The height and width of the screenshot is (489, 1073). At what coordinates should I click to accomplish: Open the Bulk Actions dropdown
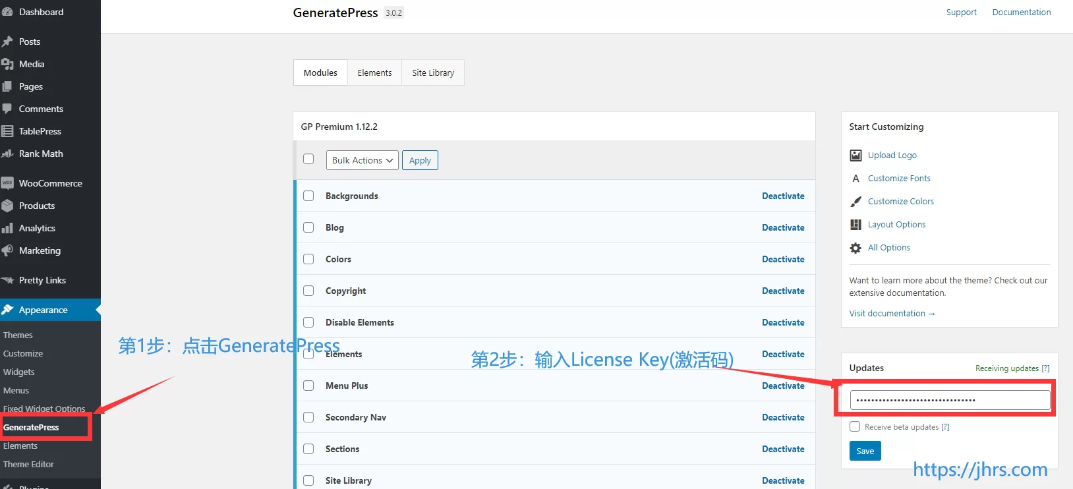pyautogui.click(x=362, y=160)
